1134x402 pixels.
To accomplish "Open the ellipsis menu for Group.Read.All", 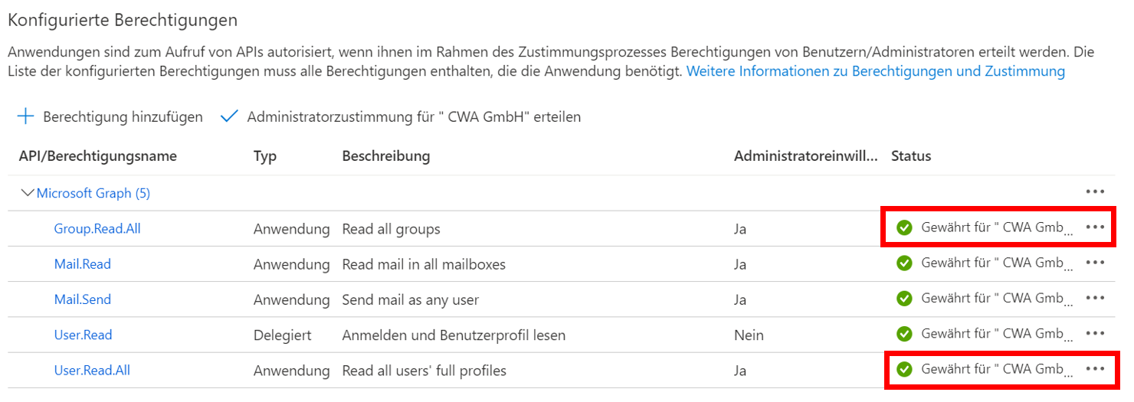I will click(1095, 227).
